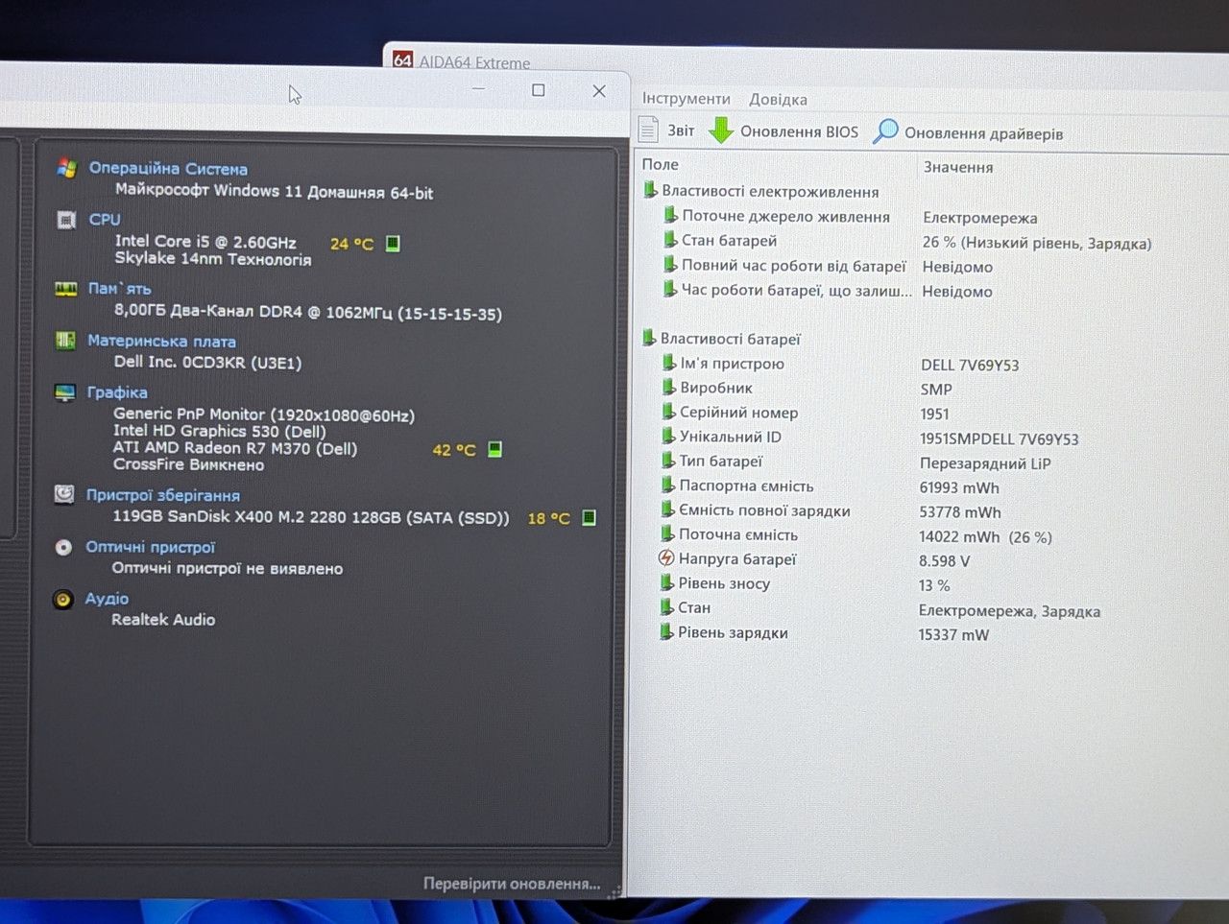Click the green GPU temperature indicator next to 42 °C
Image resolution: width=1229 pixels, height=924 pixels.
(494, 449)
